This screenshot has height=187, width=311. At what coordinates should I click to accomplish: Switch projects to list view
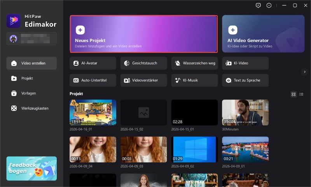pyautogui.click(x=301, y=94)
